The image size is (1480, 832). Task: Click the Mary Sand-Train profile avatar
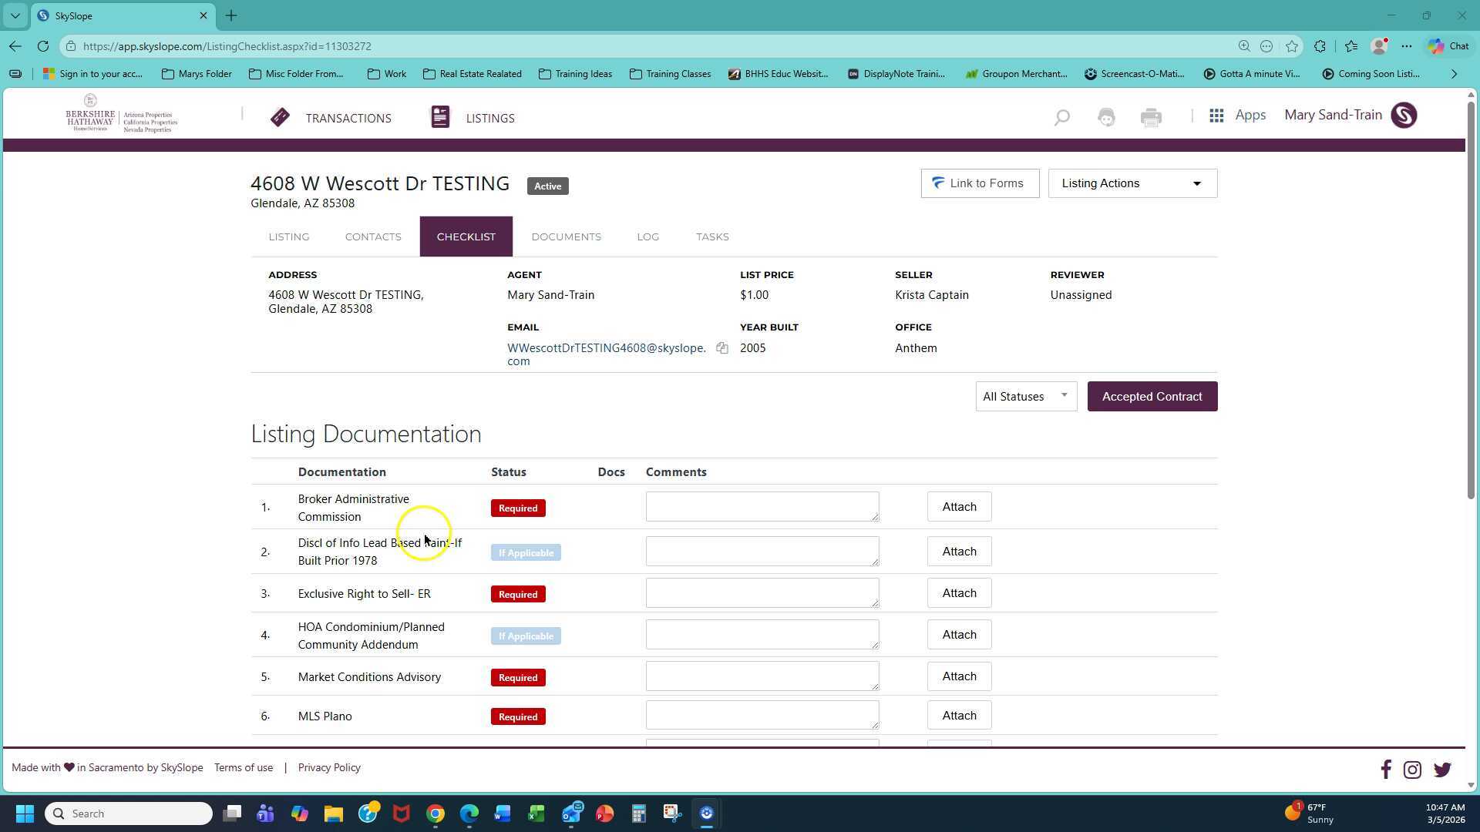click(1404, 116)
